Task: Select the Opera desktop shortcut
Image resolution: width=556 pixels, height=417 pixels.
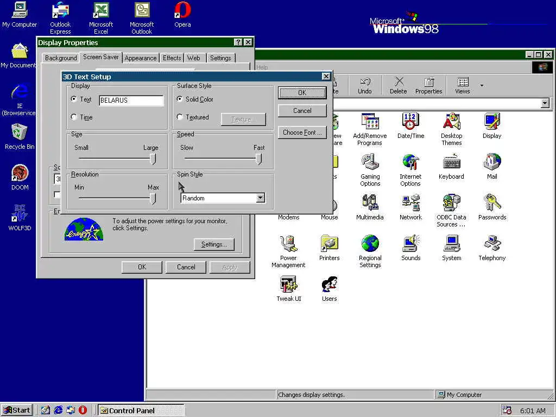Action: [x=182, y=15]
